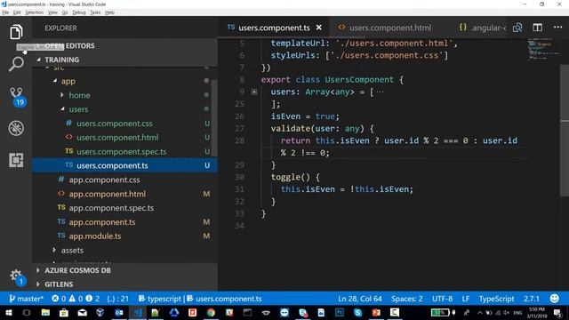Open the Manage gear menu

(17, 277)
